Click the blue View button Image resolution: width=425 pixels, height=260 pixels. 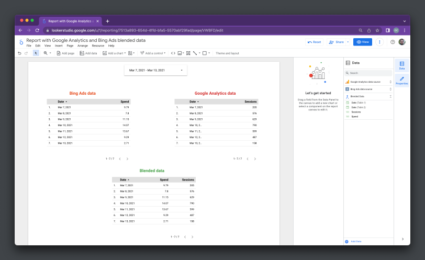tap(363, 42)
